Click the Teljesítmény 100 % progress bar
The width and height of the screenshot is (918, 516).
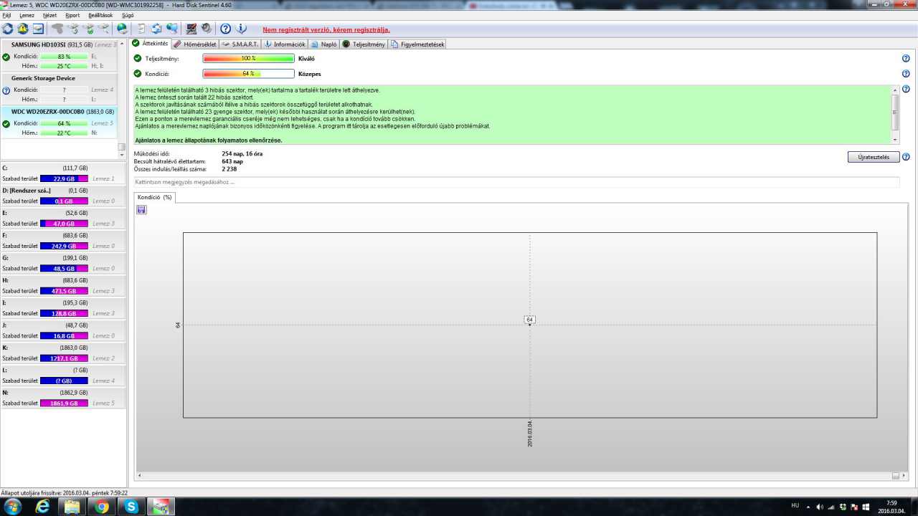[x=249, y=59]
